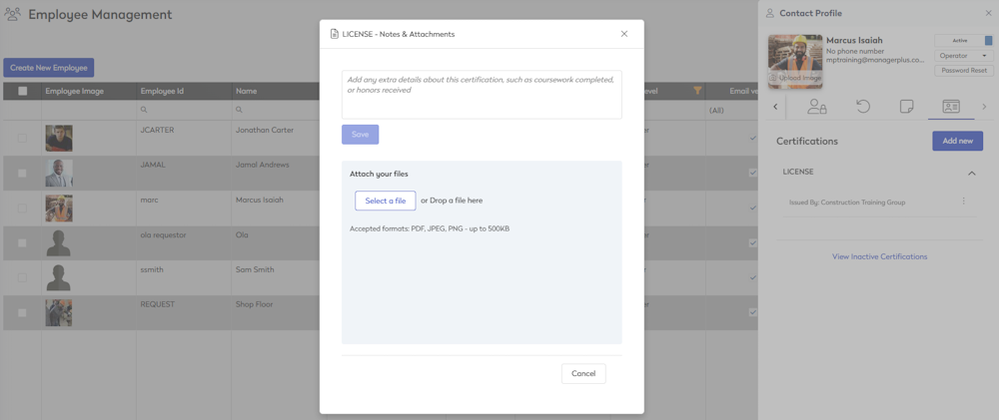
Task: Close the Contact Profile panel
Action: click(x=988, y=13)
